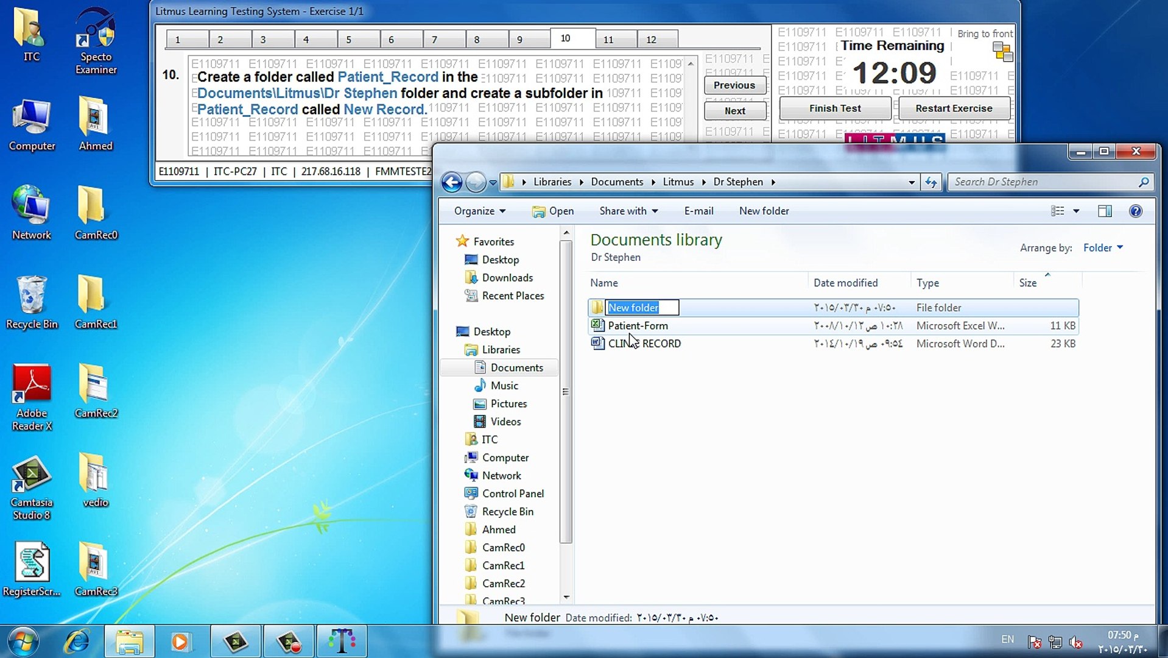Viewport: 1168px width, 658px height.
Task: Open the ITC desktop folder icon
Action: (31, 35)
